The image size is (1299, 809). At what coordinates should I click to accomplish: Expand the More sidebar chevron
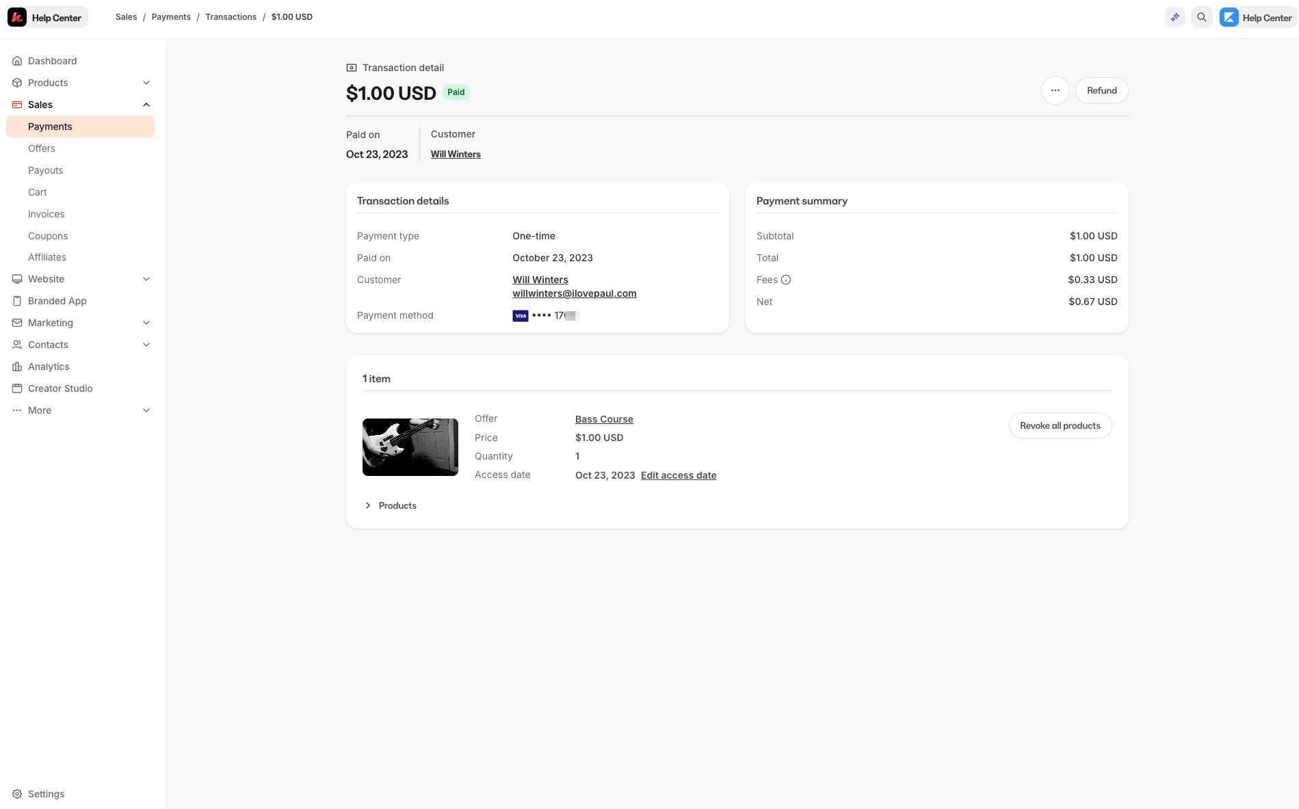(x=146, y=410)
